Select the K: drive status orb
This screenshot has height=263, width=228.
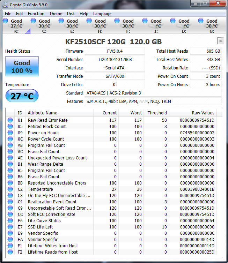tap(5, 21)
